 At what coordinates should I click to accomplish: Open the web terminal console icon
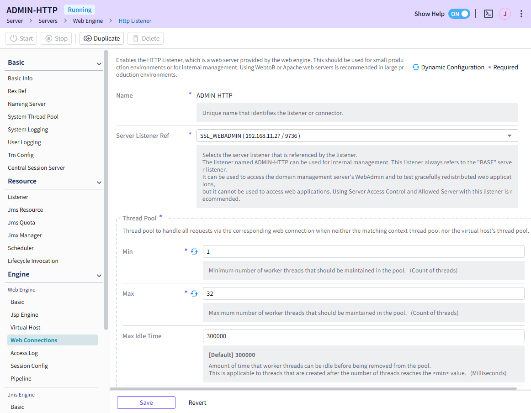[488, 14]
